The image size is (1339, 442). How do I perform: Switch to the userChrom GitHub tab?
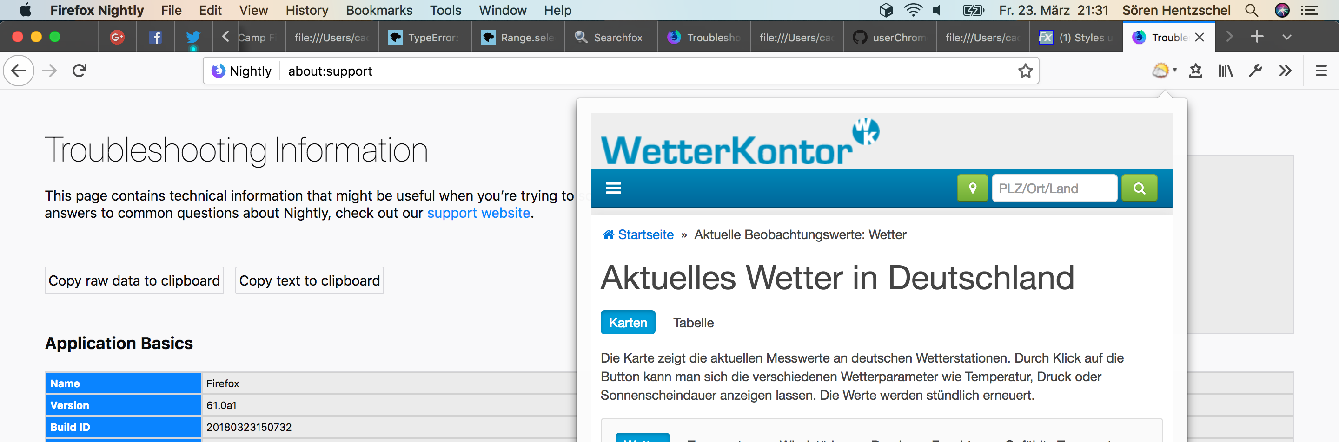[890, 37]
